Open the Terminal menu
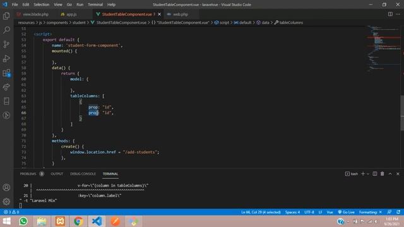The height and width of the screenshot is (227, 404). (x=95, y=4)
